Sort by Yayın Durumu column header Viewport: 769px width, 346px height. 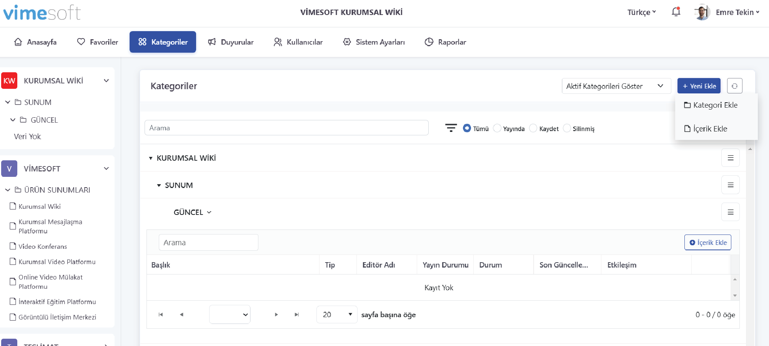coord(446,265)
